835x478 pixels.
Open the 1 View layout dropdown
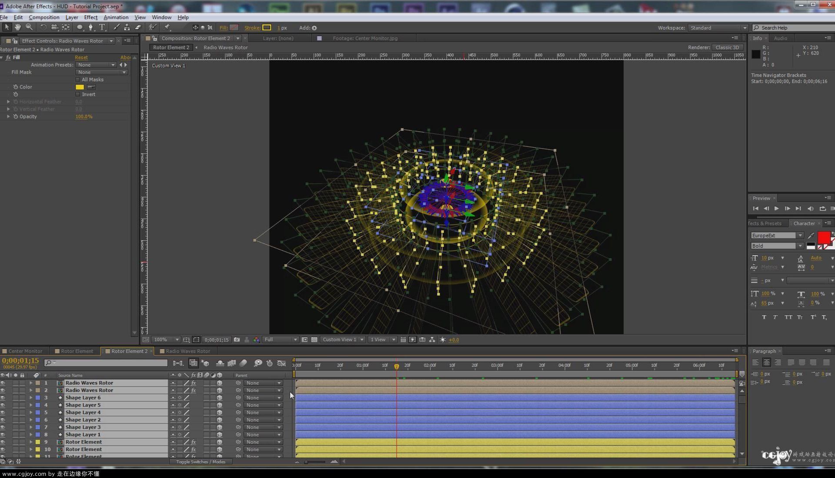point(382,340)
